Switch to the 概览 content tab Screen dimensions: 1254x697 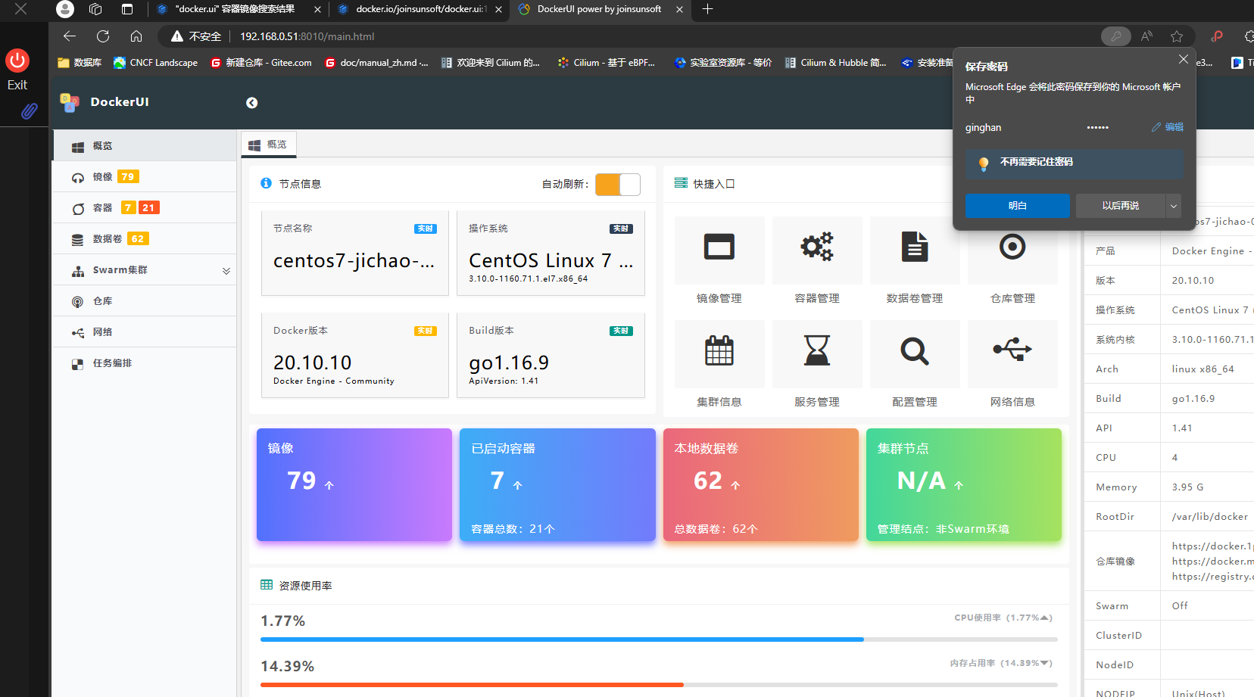[x=269, y=145]
